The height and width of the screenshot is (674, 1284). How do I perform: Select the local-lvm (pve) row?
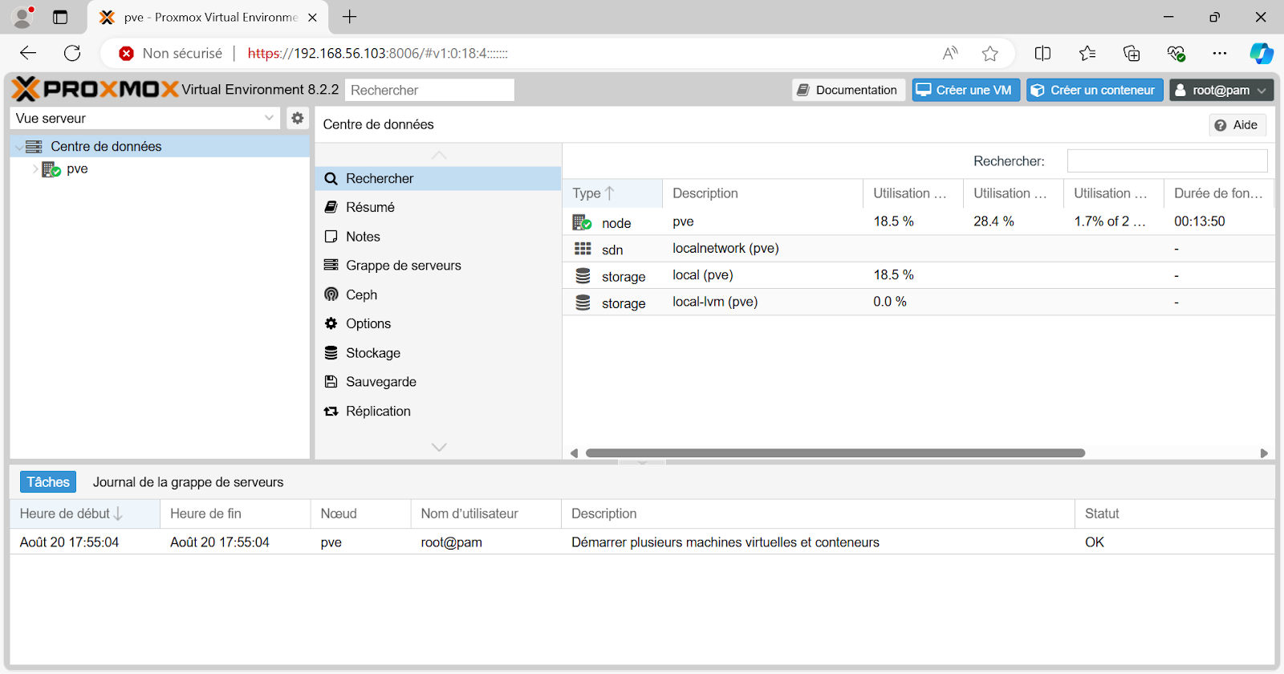tap(919, 302)
